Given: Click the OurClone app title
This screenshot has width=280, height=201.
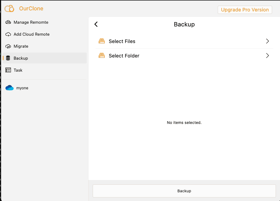Looking at the screenshot, I should [31, 8].
